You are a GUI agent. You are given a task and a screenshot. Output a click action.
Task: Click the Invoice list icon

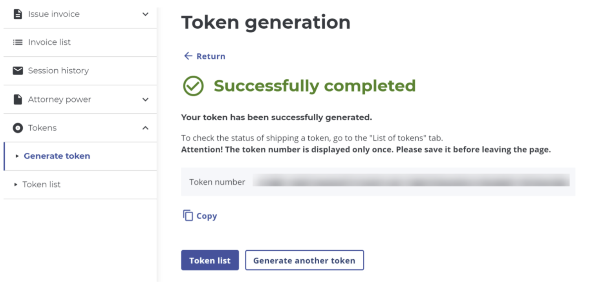pyautogui.click(x=18, y=42)
